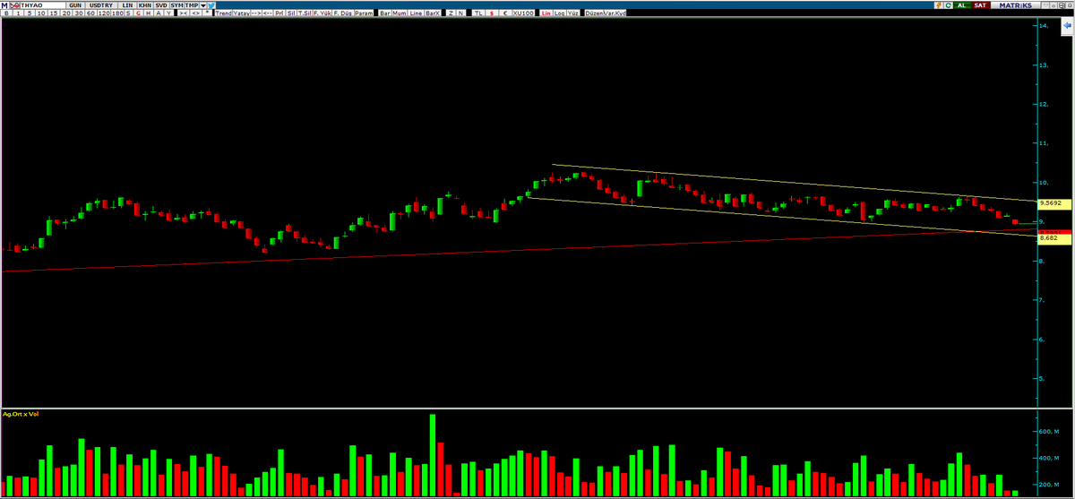Viewport: 1075px width, 499px height.
Task: Switch to the 20 minute timeframe
Action: (66, 13)
